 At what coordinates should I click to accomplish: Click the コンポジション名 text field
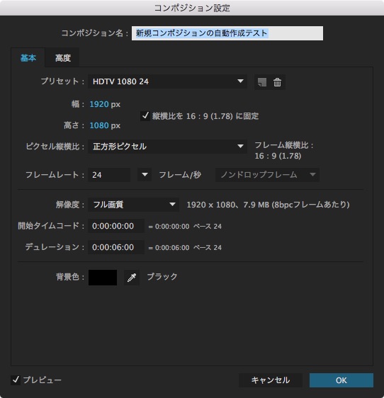[227, 33]
